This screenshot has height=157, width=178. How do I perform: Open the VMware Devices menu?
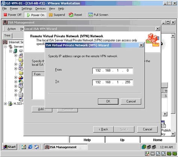pyautogui.click(x=41, y=9)
